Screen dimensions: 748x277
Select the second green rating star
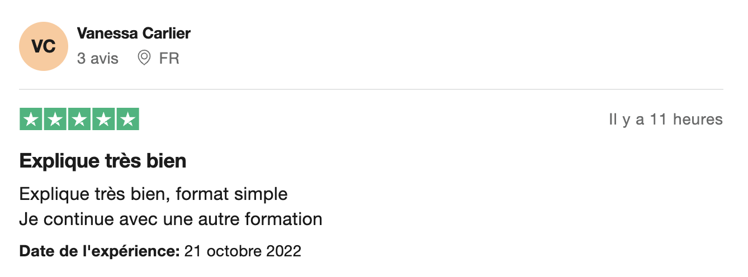(x=55, y=120)
